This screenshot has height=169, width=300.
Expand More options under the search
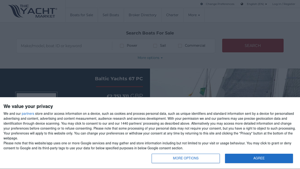pos(150,58)
